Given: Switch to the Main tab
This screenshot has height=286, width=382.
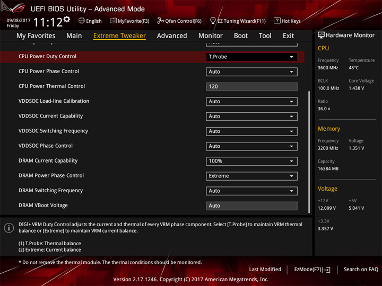Looking at the screenshot, I should point(74,36).
